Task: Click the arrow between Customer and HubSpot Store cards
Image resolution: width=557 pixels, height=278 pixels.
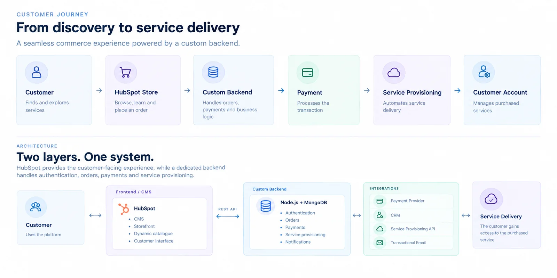Action: (x=99, y=90)
